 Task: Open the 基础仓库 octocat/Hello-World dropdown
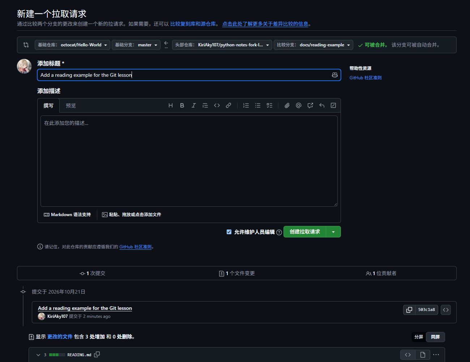tap(72, 45)
